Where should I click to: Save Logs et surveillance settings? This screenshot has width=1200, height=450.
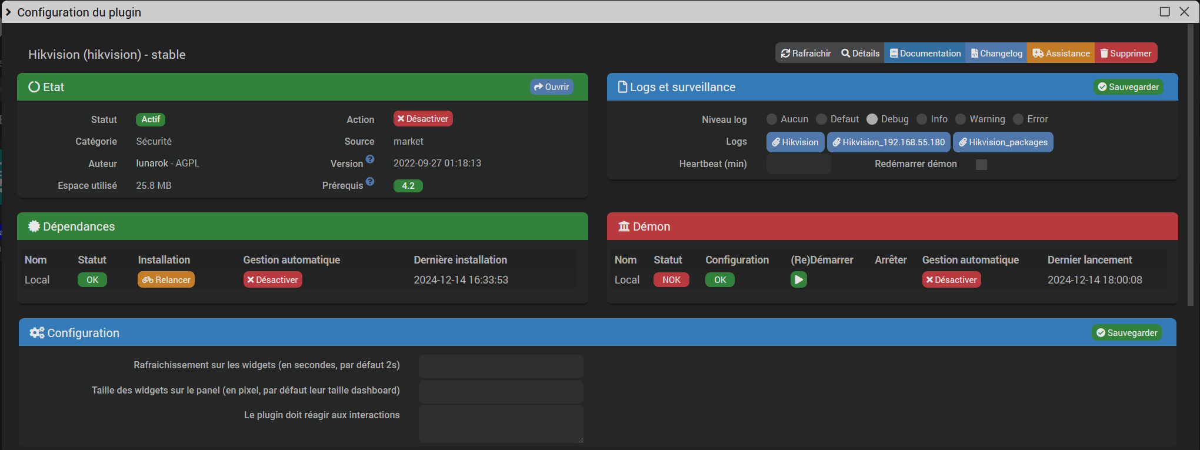coord(1128,87)
